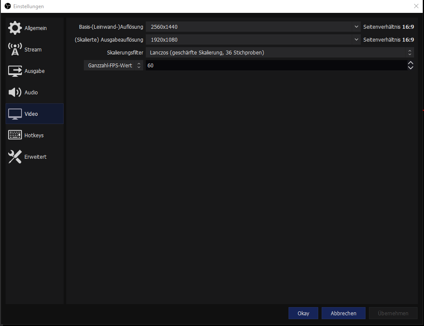The width and height of the screenshot is (424, 326).
Task: Click the Abbrechen button
Action: coord(343,313)
